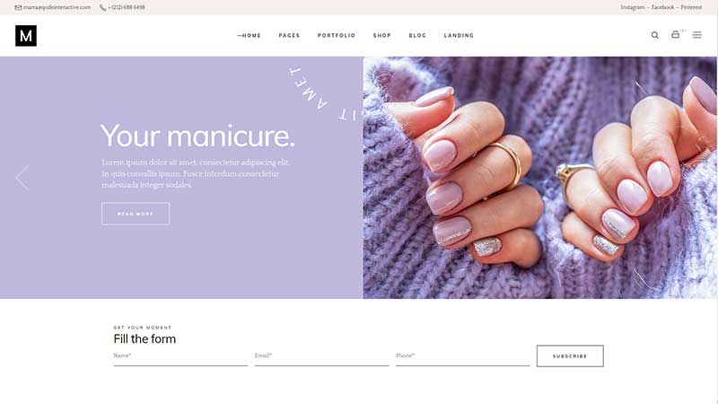718x404 pixels.
Task: Open the search magnifier icon
Action: (655, 35)
